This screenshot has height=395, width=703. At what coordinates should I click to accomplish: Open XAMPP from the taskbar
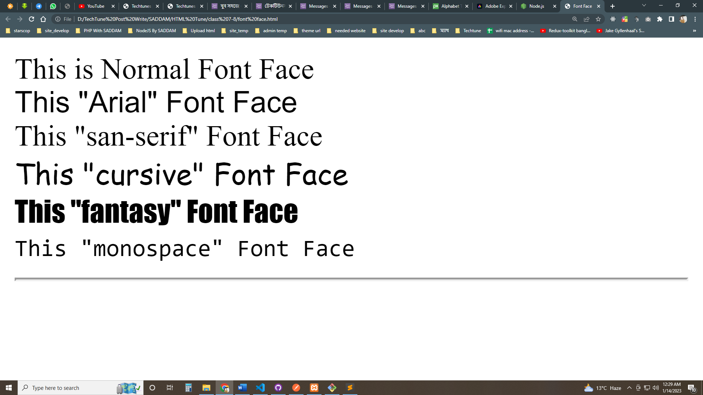314,388
